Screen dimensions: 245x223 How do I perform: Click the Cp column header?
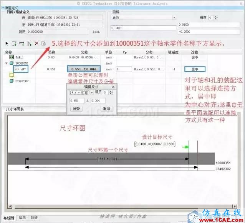pyautogui.click(x=124, y=52)
